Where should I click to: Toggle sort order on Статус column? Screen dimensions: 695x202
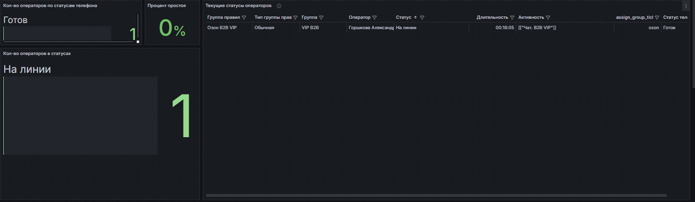[x=404, y=17]
